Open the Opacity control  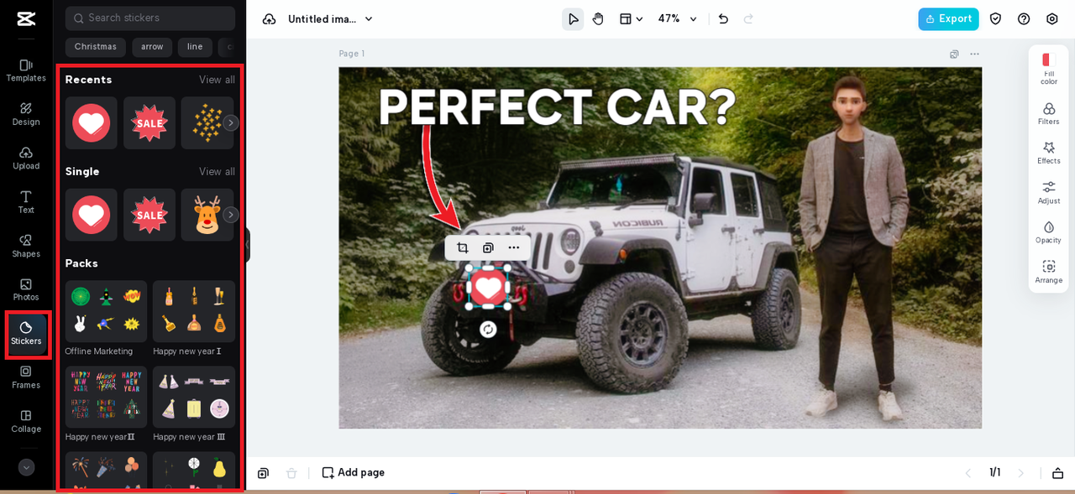[x=1048, y=232]
